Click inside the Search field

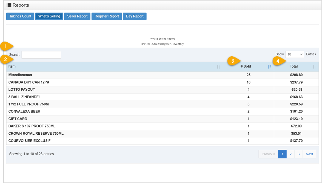(x=41, y=55)
